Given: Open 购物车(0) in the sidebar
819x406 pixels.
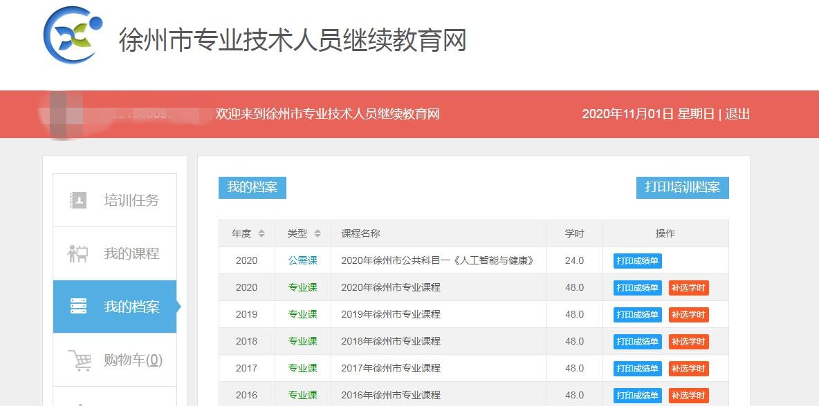Looking at the screenshot, I should point(133,360).
